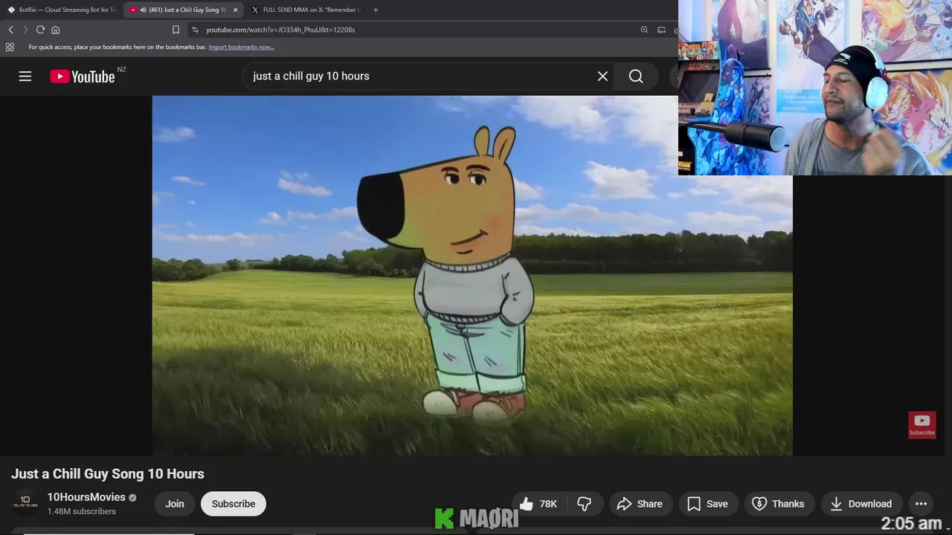
Task: Go forward in browser history
Action: tap(25, 30)
